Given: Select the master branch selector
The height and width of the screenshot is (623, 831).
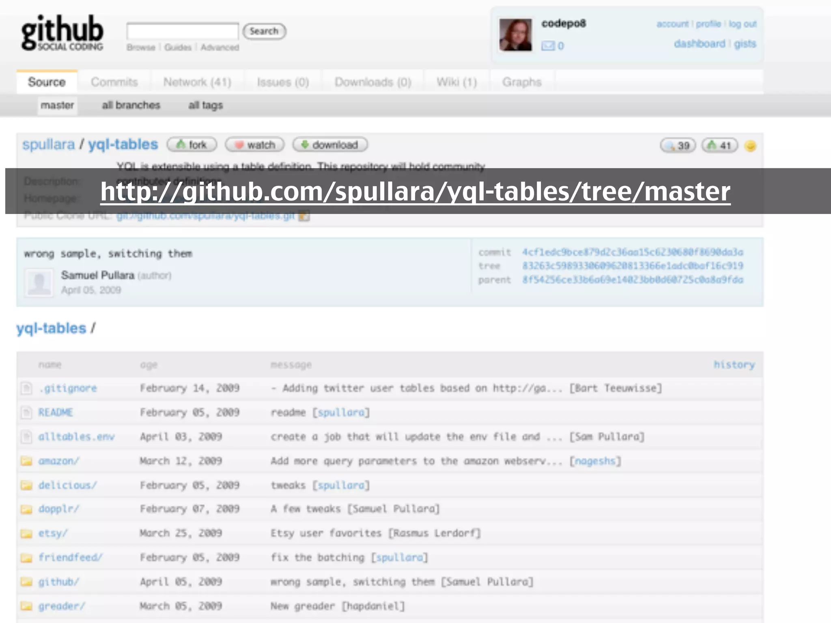Looking at the screenshot, I should point(57,105).
